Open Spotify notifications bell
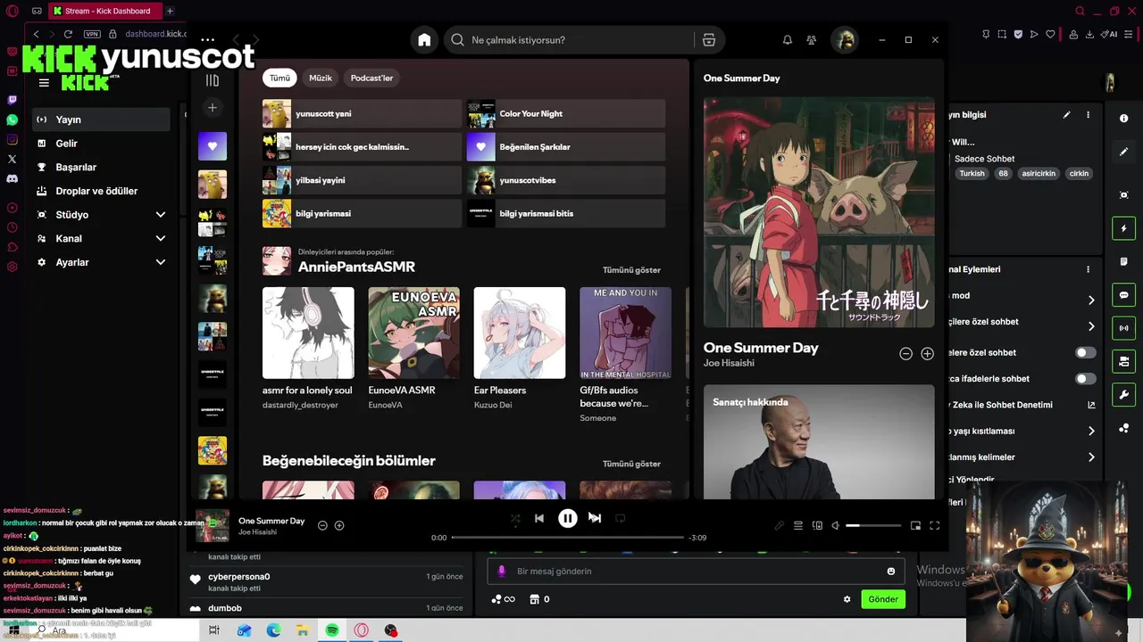1143x642 pixels. 788,40
